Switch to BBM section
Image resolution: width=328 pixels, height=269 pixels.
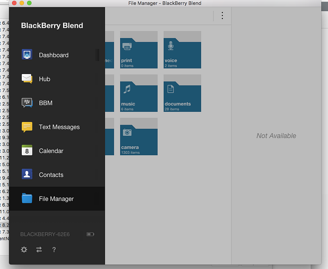pos(46,103)
